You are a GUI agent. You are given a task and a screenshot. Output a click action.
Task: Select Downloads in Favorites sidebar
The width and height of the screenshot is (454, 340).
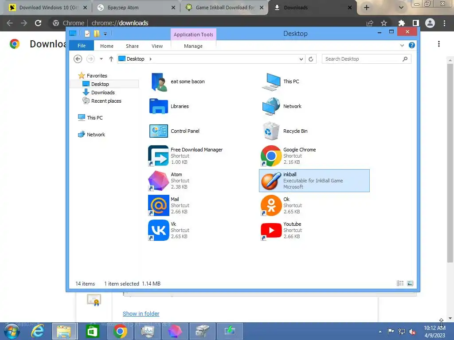[x=103, y=93]
